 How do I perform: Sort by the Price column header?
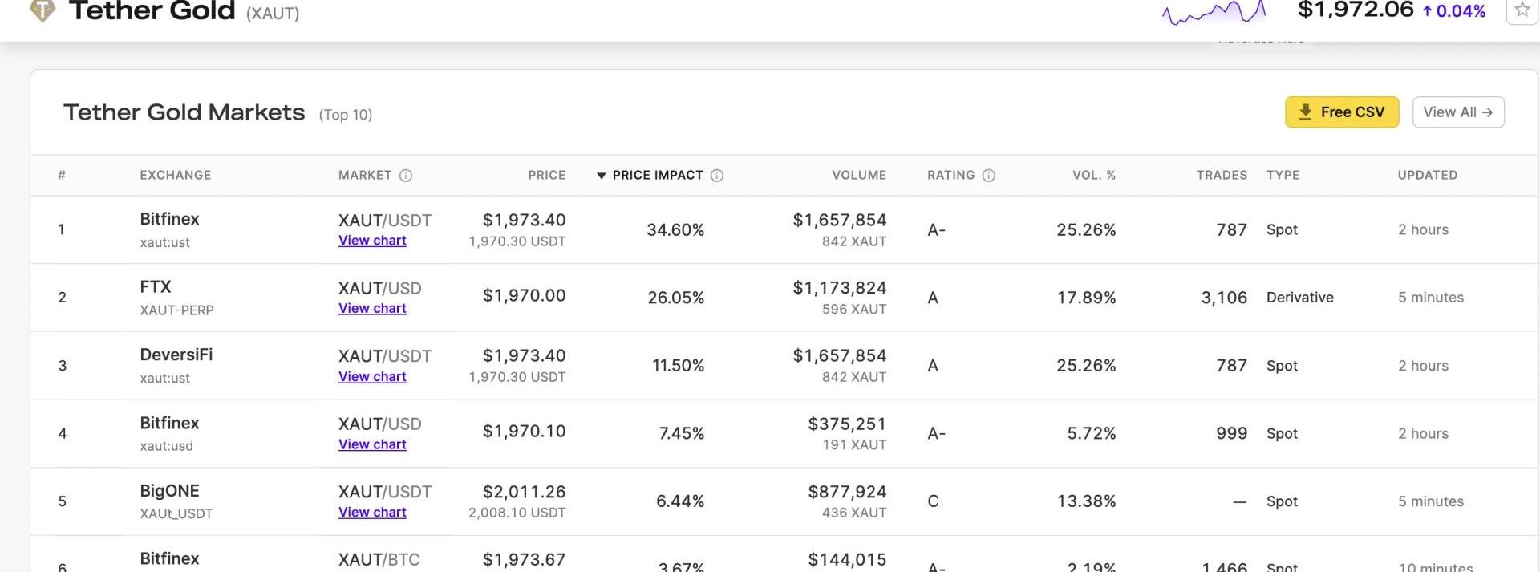546,176
